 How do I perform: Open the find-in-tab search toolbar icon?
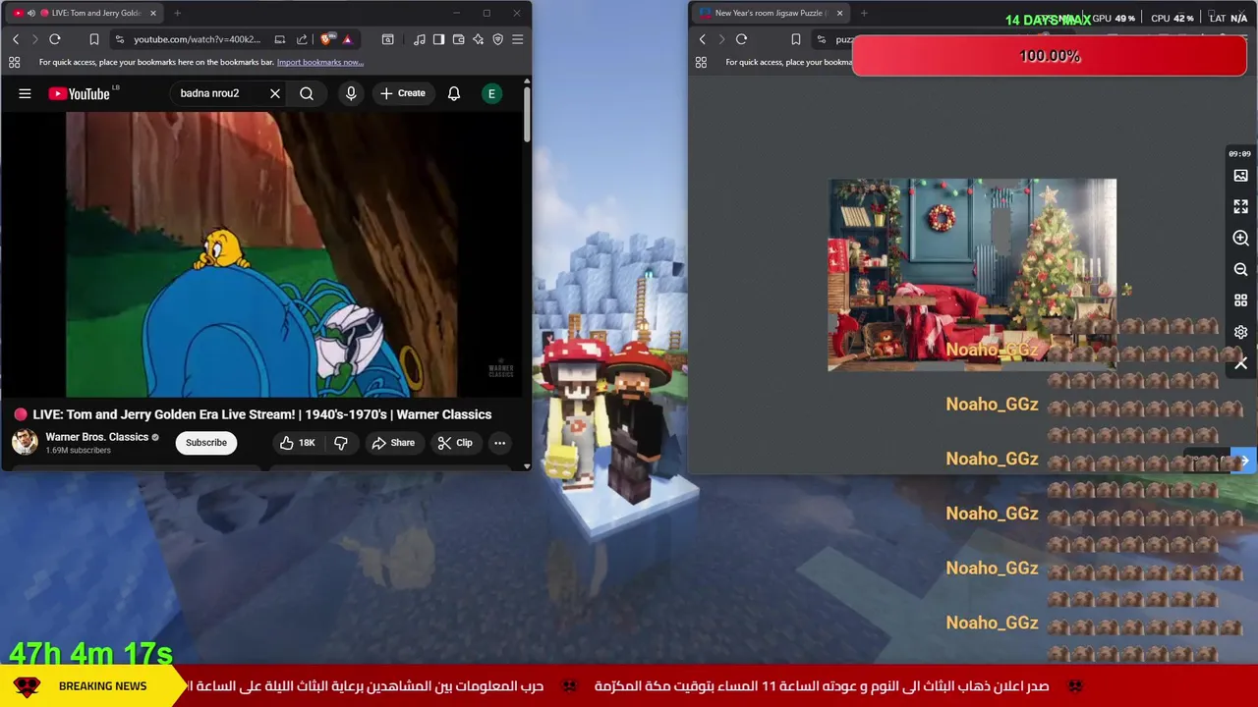point(388,39)
